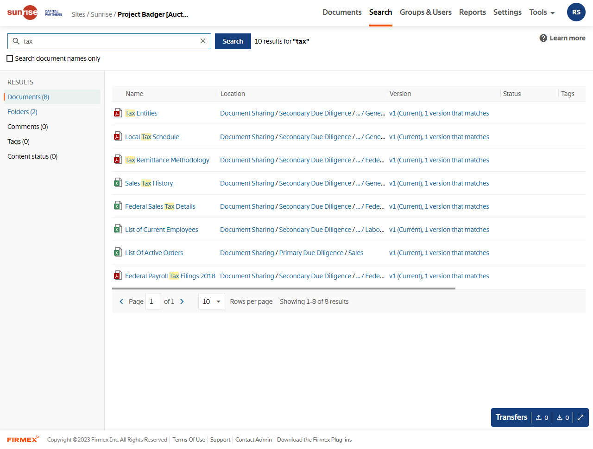Clear the search field with the X icon

(202, 41)
